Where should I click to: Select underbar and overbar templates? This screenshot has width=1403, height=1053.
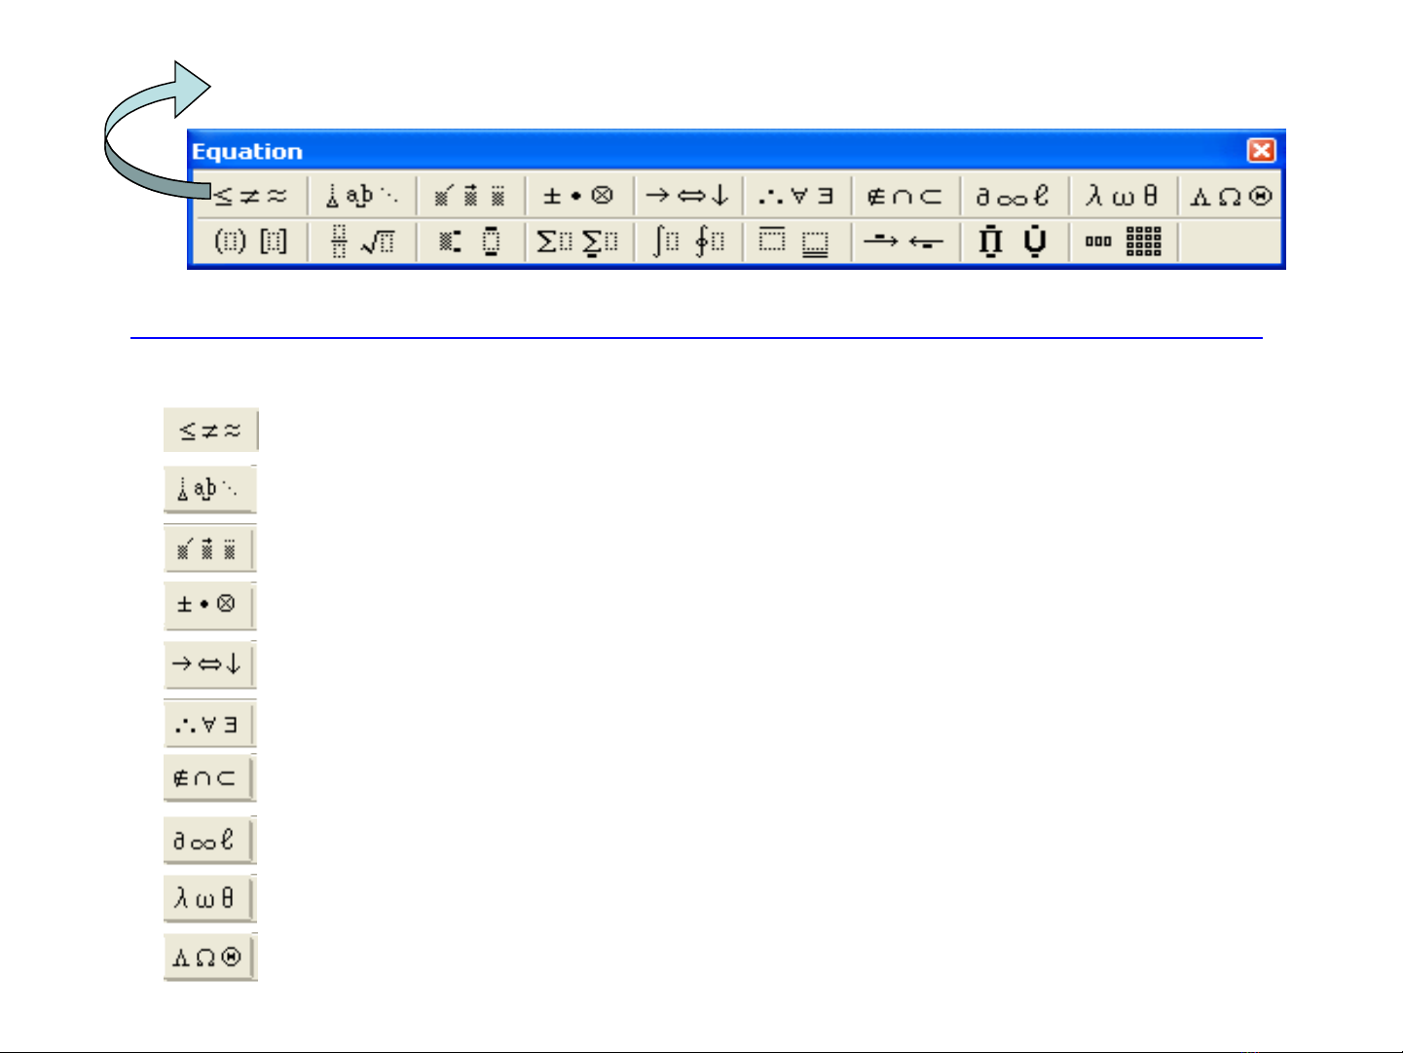pyautogui.click(x=796, y=241)
